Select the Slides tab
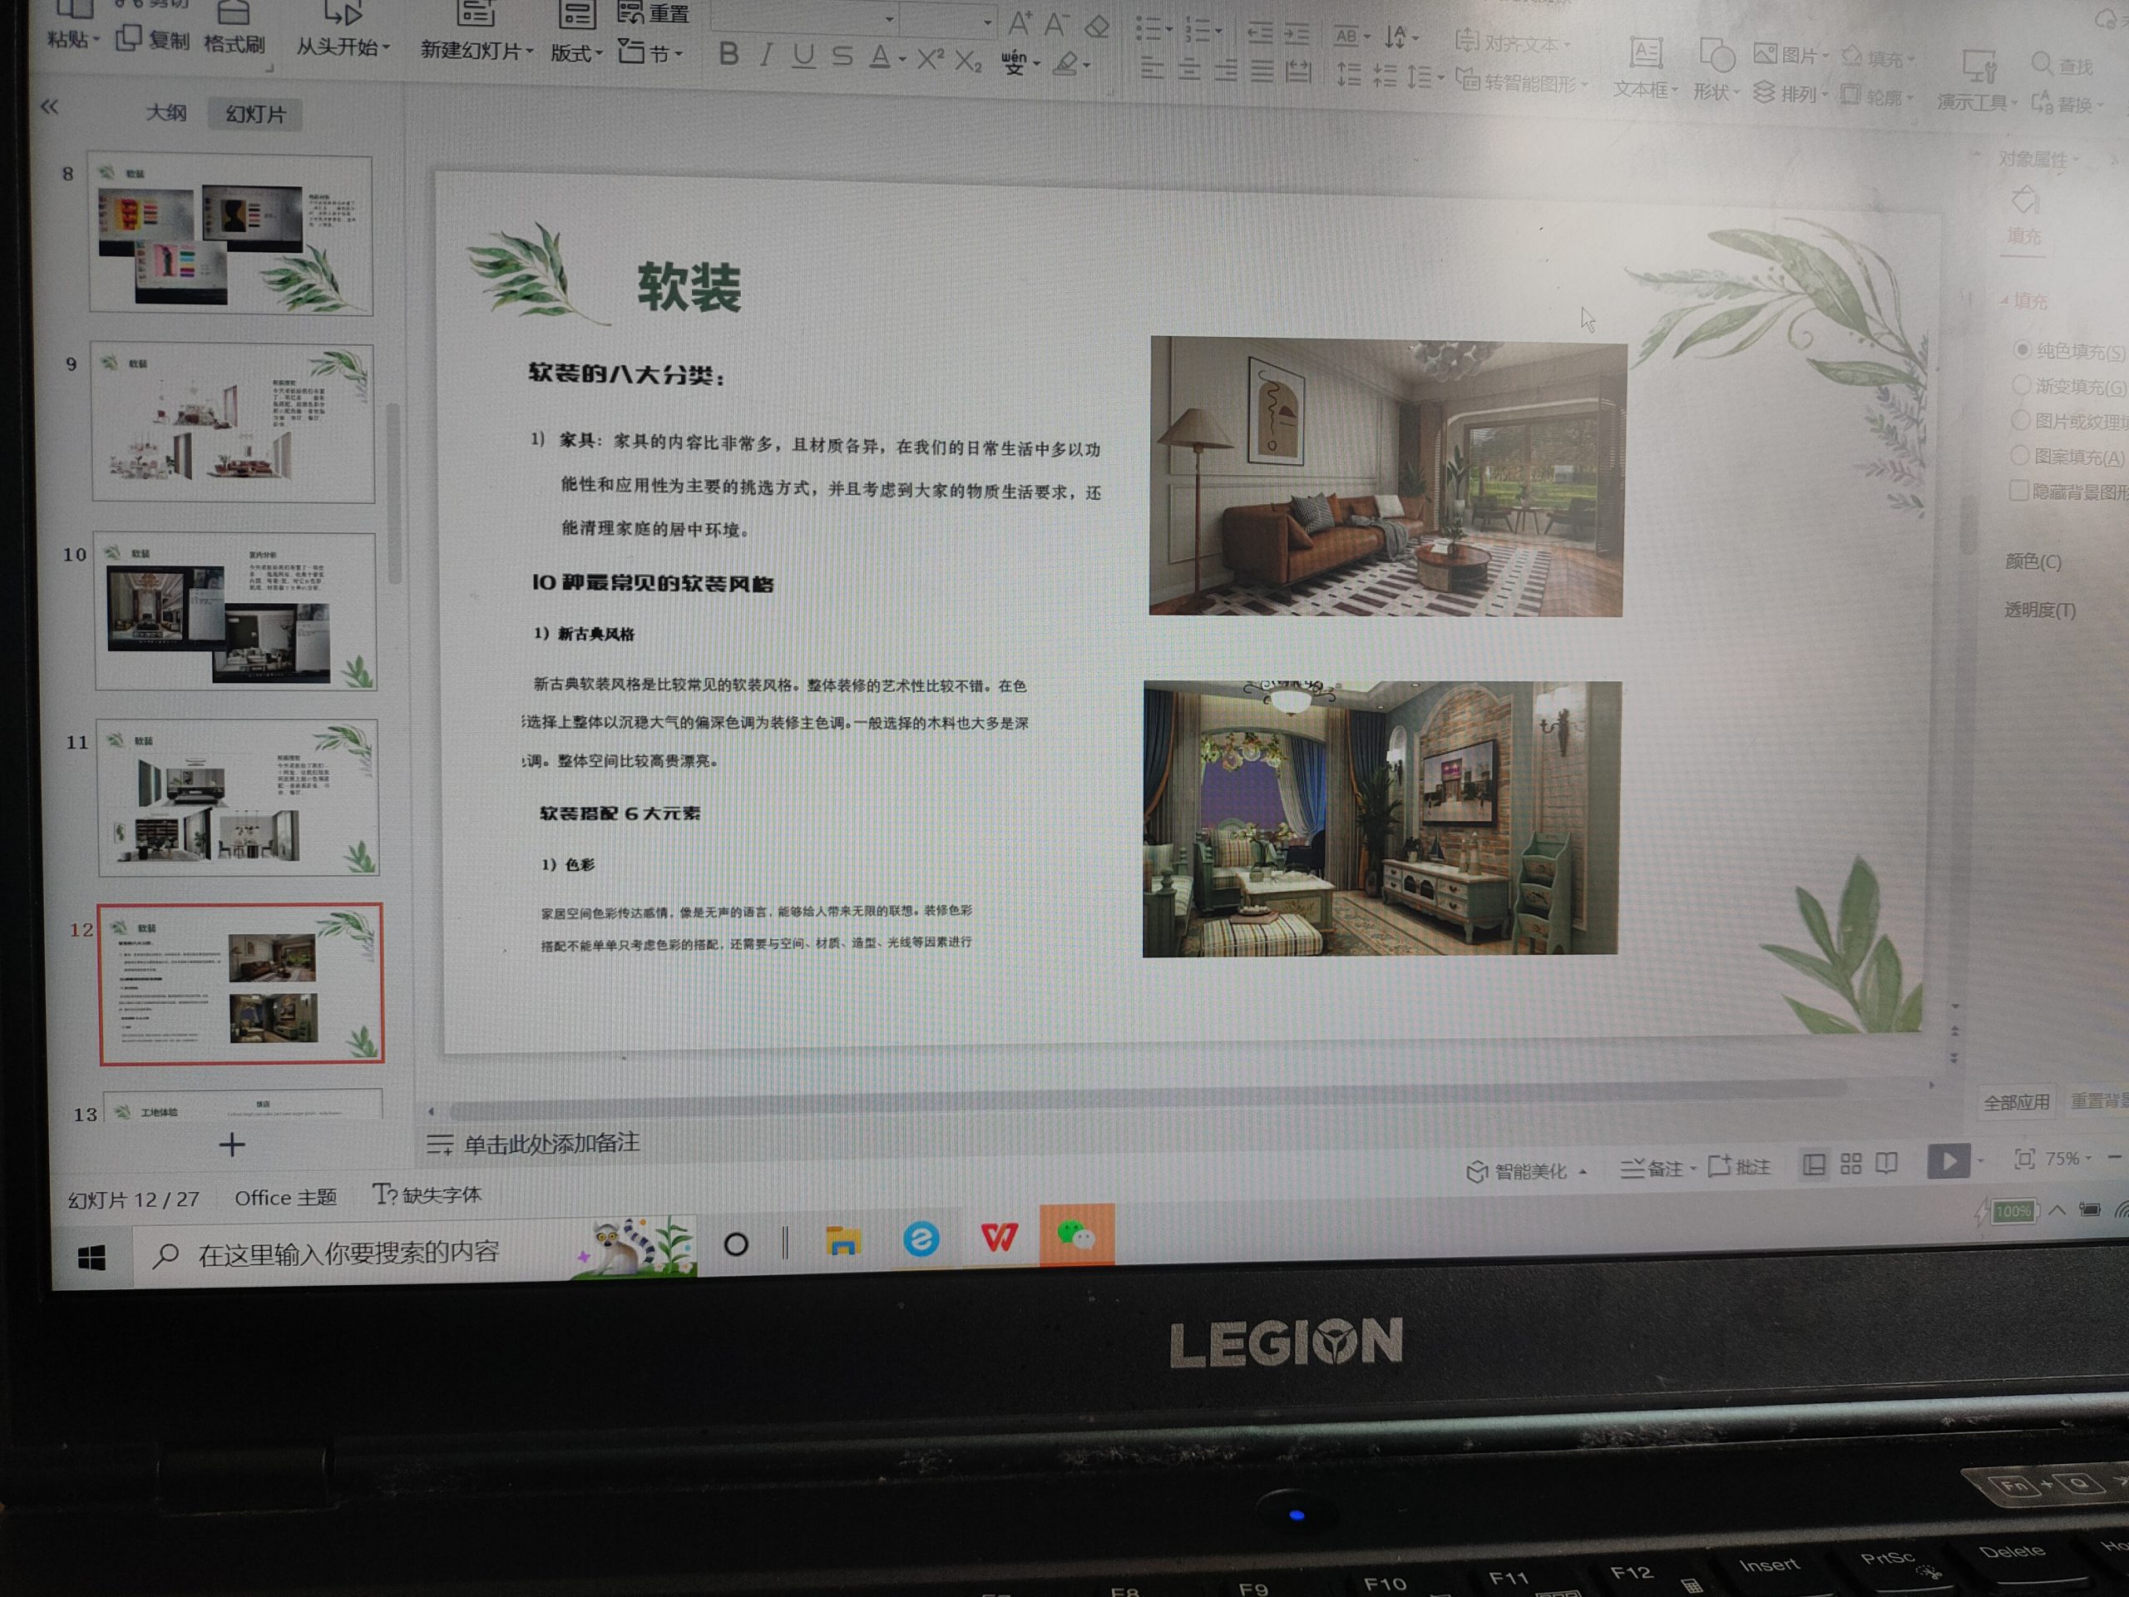The image size is (2129, 1597). (255, 115)
